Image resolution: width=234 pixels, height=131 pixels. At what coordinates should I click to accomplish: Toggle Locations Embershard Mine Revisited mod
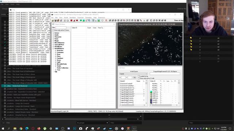5,109
